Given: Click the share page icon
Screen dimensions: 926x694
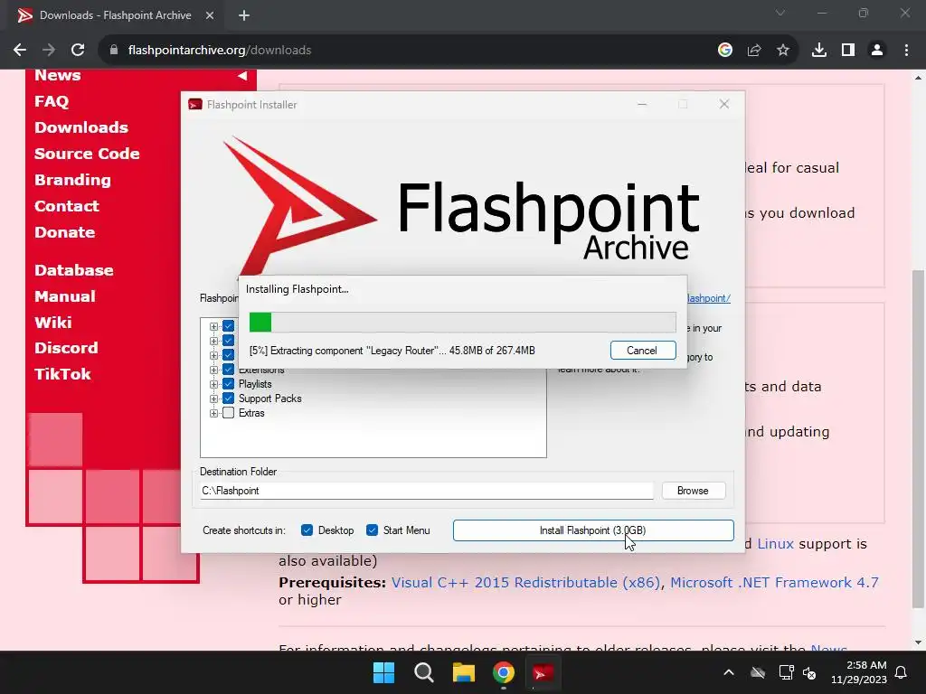Looking at the screenshot, I should click(x=754, y=51).
